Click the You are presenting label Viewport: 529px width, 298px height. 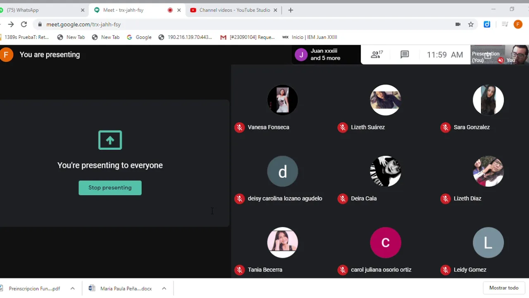tap(50, 55)
